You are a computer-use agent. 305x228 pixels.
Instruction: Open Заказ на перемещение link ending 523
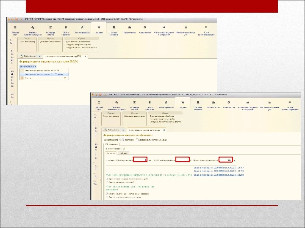point(219,168)
